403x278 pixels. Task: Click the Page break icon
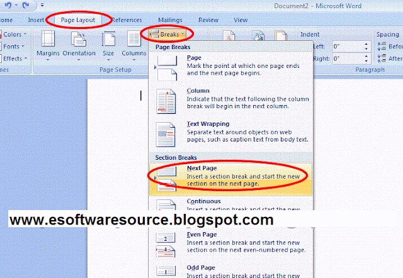tap(166, 69)
